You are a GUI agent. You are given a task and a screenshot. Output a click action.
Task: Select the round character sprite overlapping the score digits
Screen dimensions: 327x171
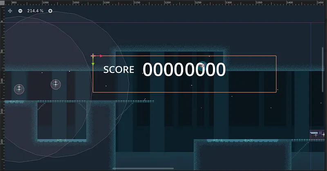[x=202, y=65]
